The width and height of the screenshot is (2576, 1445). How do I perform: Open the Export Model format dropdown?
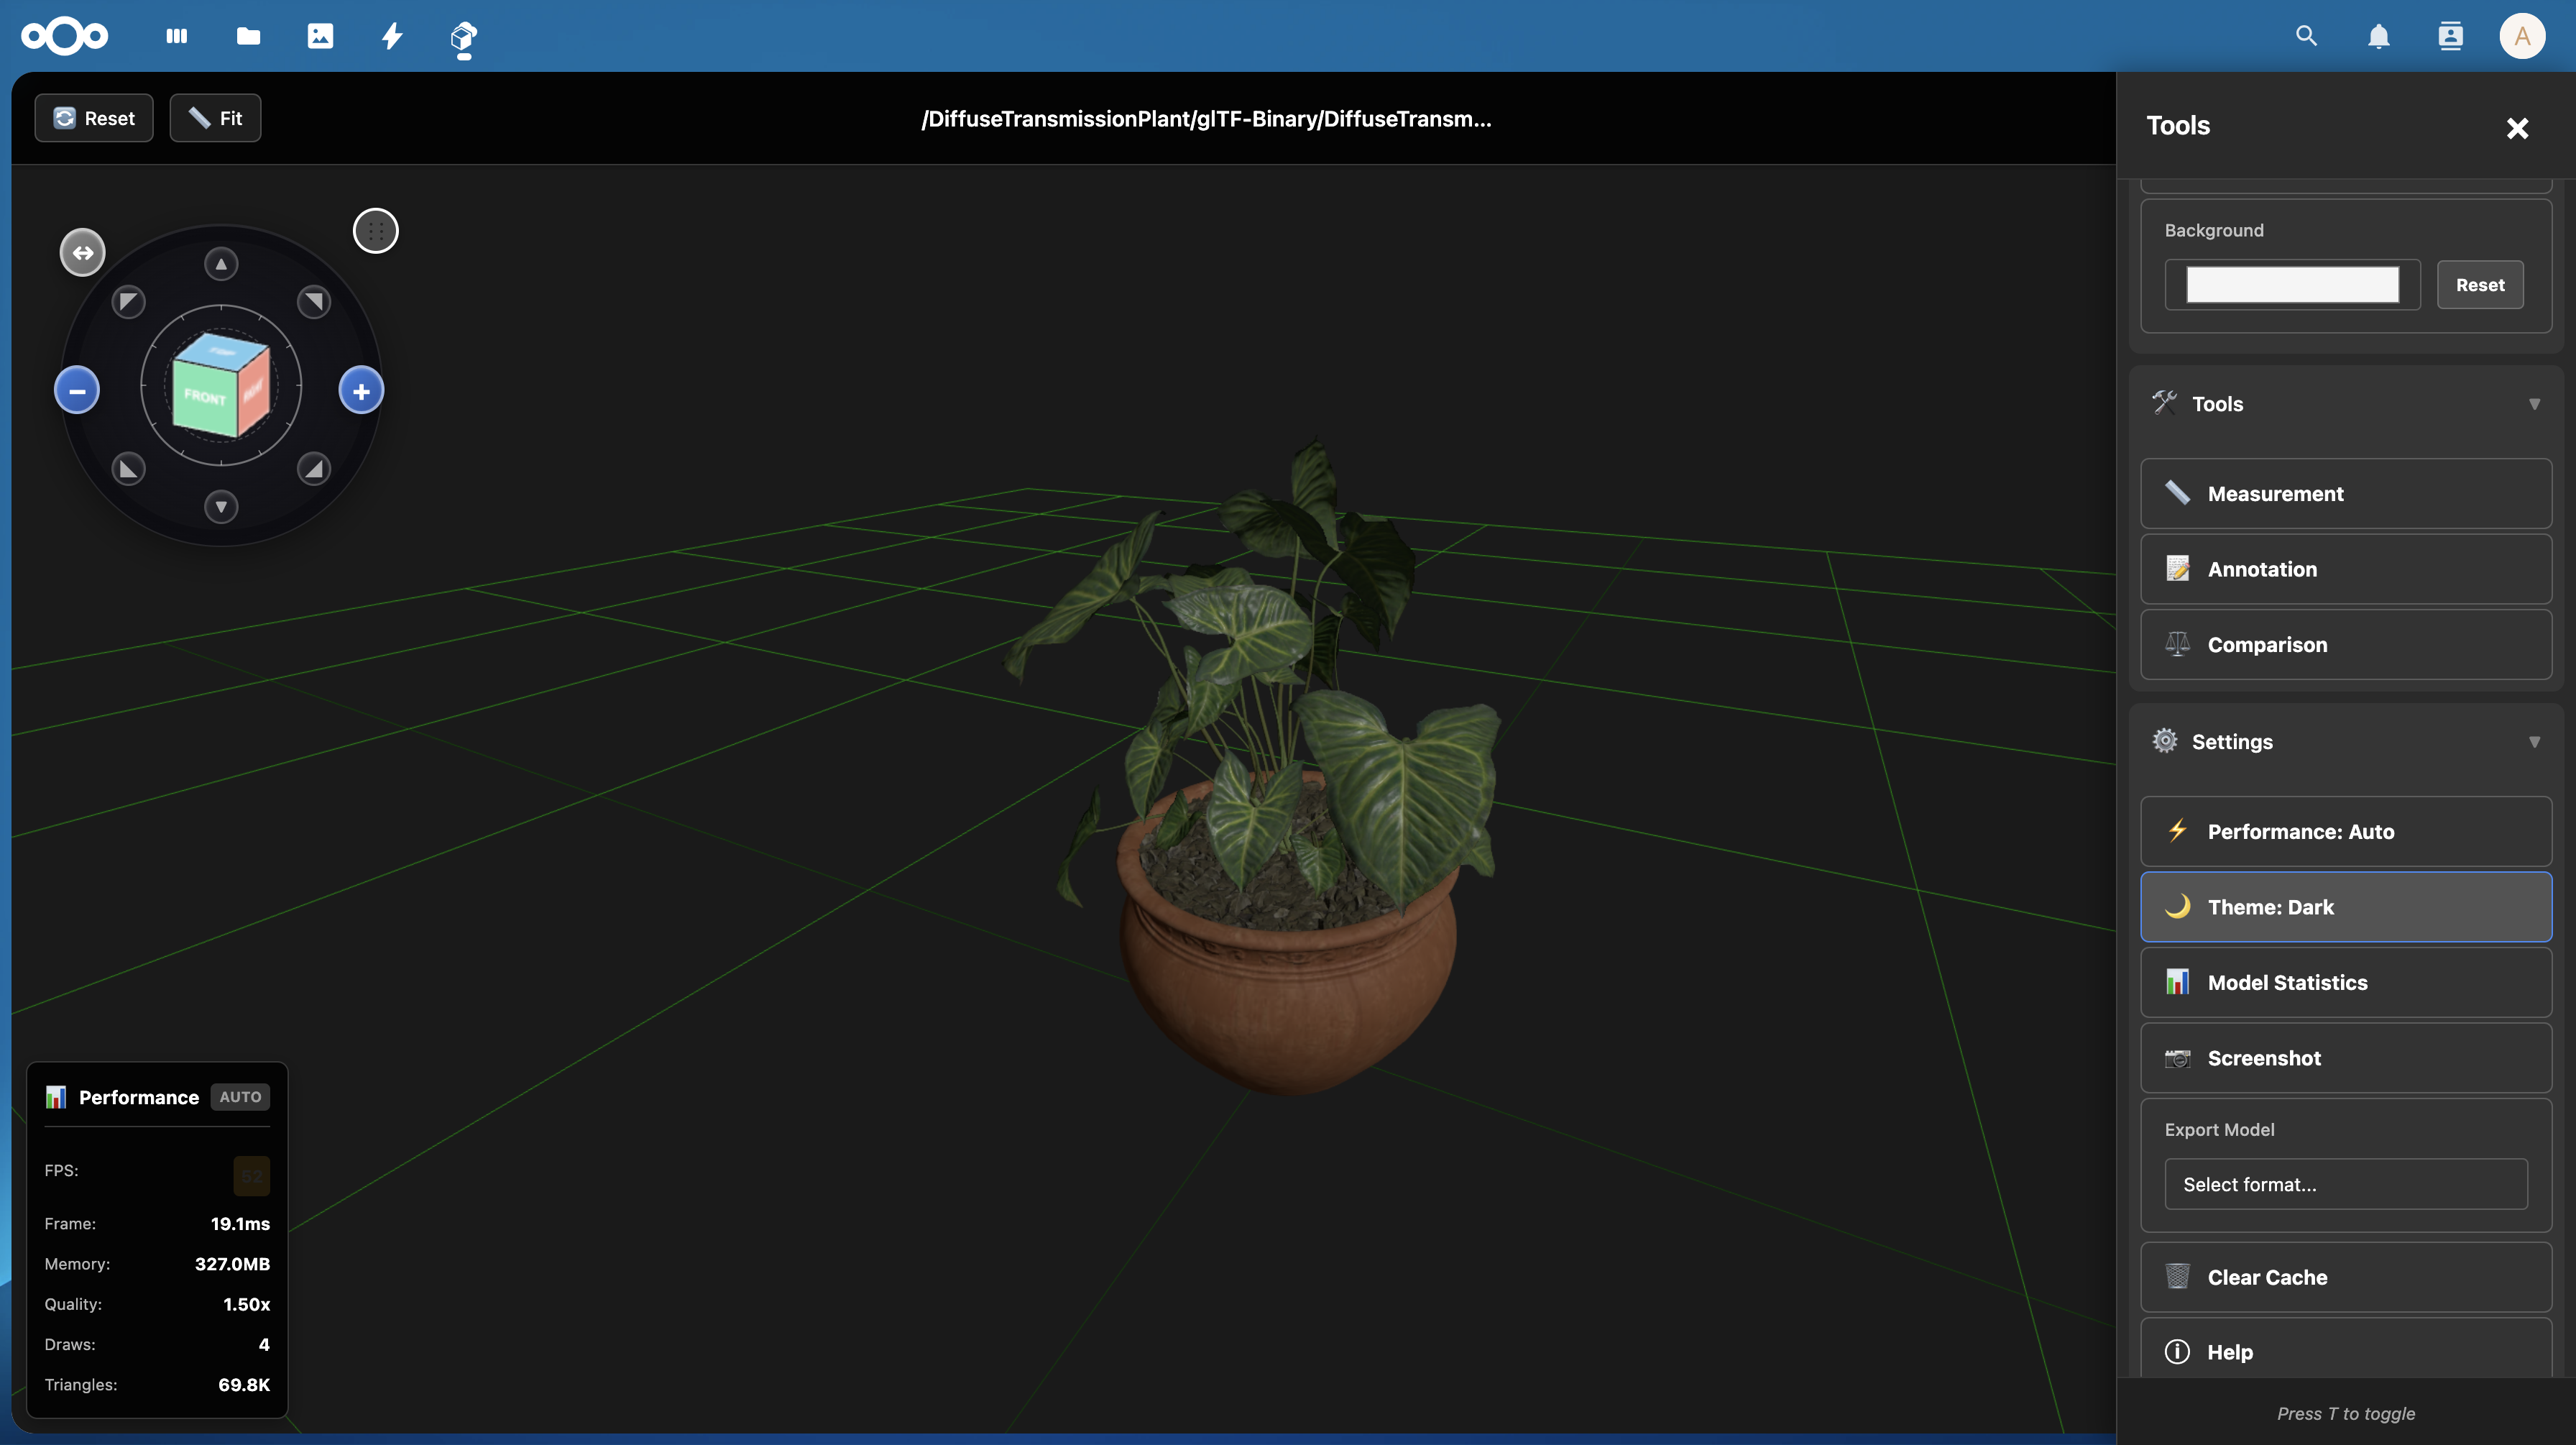click(2345, 1184)
